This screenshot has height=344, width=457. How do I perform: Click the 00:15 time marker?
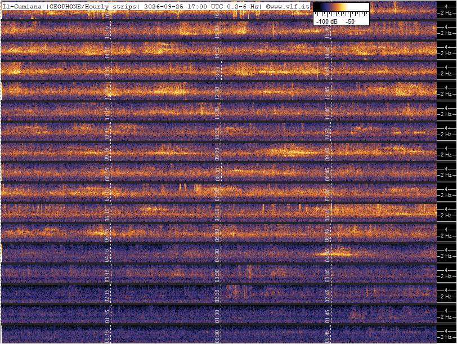[x=107, y=338]
